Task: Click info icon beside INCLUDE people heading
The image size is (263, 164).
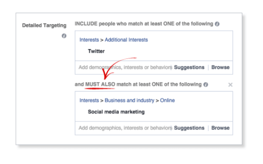Action: point(217,24)
